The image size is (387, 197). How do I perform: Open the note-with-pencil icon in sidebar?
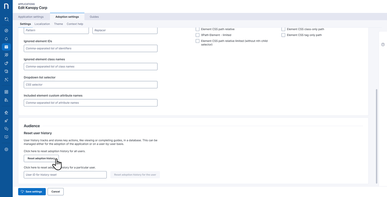tap(6, 71)
